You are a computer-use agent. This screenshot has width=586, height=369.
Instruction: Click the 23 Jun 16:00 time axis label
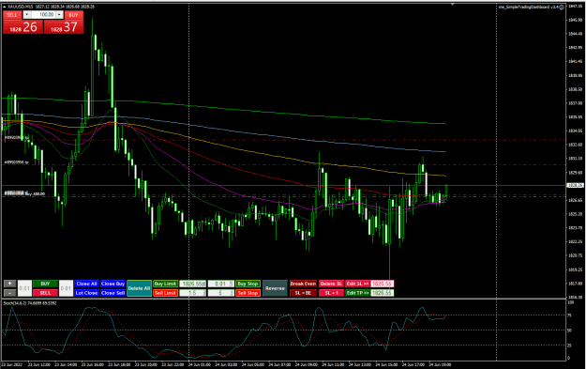point(92,364)
